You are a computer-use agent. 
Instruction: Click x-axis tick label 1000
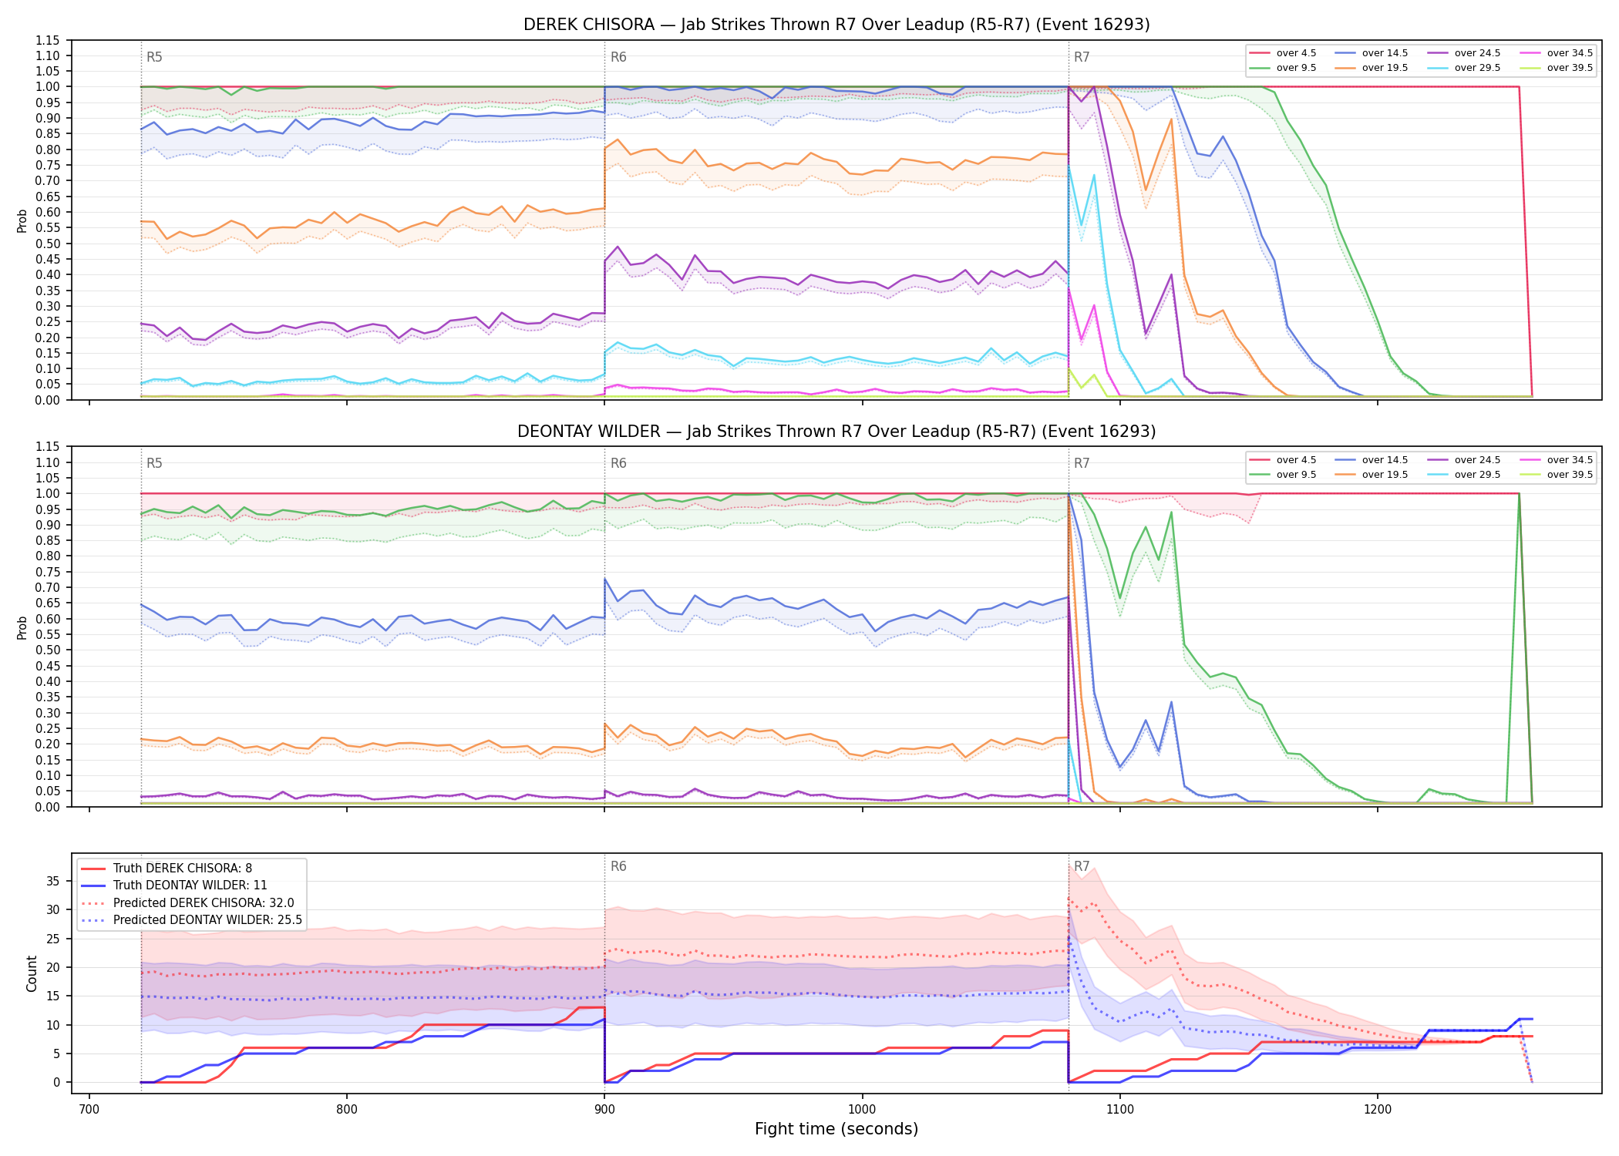click(x=862, y=1109)
